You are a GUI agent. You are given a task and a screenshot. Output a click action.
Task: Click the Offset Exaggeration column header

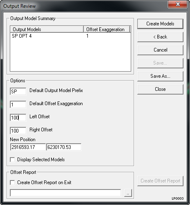click(107, 29)
